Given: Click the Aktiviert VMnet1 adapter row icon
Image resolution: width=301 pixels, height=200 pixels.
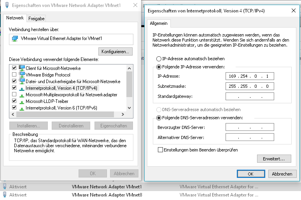Looking at the screenshot, I should point(4,186).
